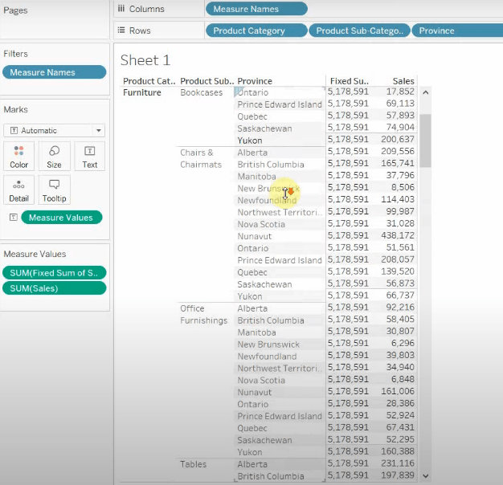The width and height of the screenshot is (503, 485).
Task: Open the Size marks card
Action: [54, 156]
